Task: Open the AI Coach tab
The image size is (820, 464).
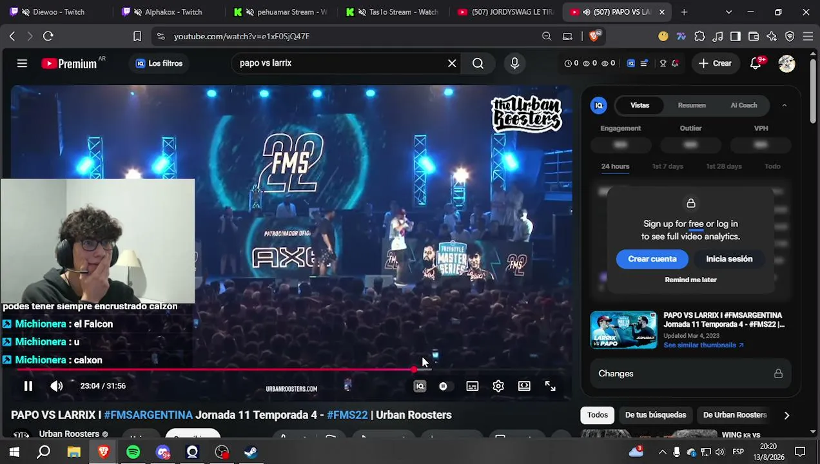Action: (x=744, y=105)
